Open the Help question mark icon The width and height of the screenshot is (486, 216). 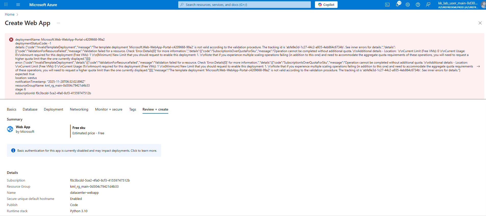[418, 5]
